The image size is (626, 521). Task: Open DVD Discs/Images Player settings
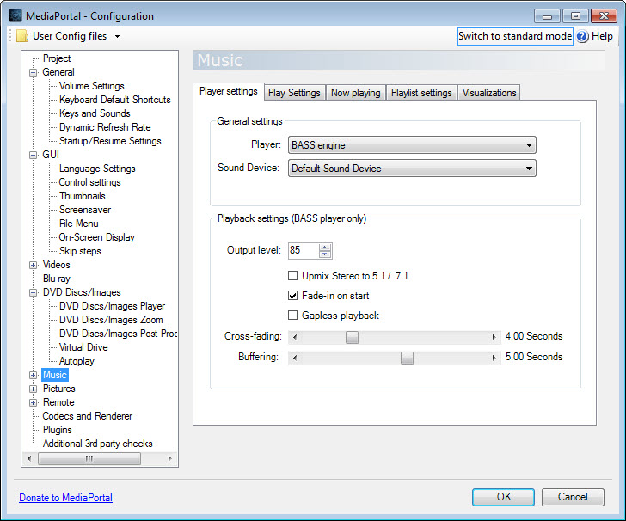pos(112,307)
